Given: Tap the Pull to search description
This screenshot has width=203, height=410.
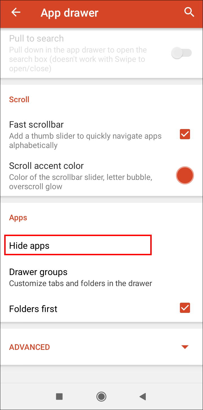Looking at the screenshot, I should [78, 59].
